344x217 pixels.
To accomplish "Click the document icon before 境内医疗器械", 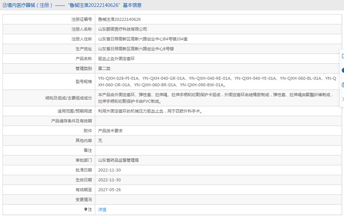I will click(4, 5).
